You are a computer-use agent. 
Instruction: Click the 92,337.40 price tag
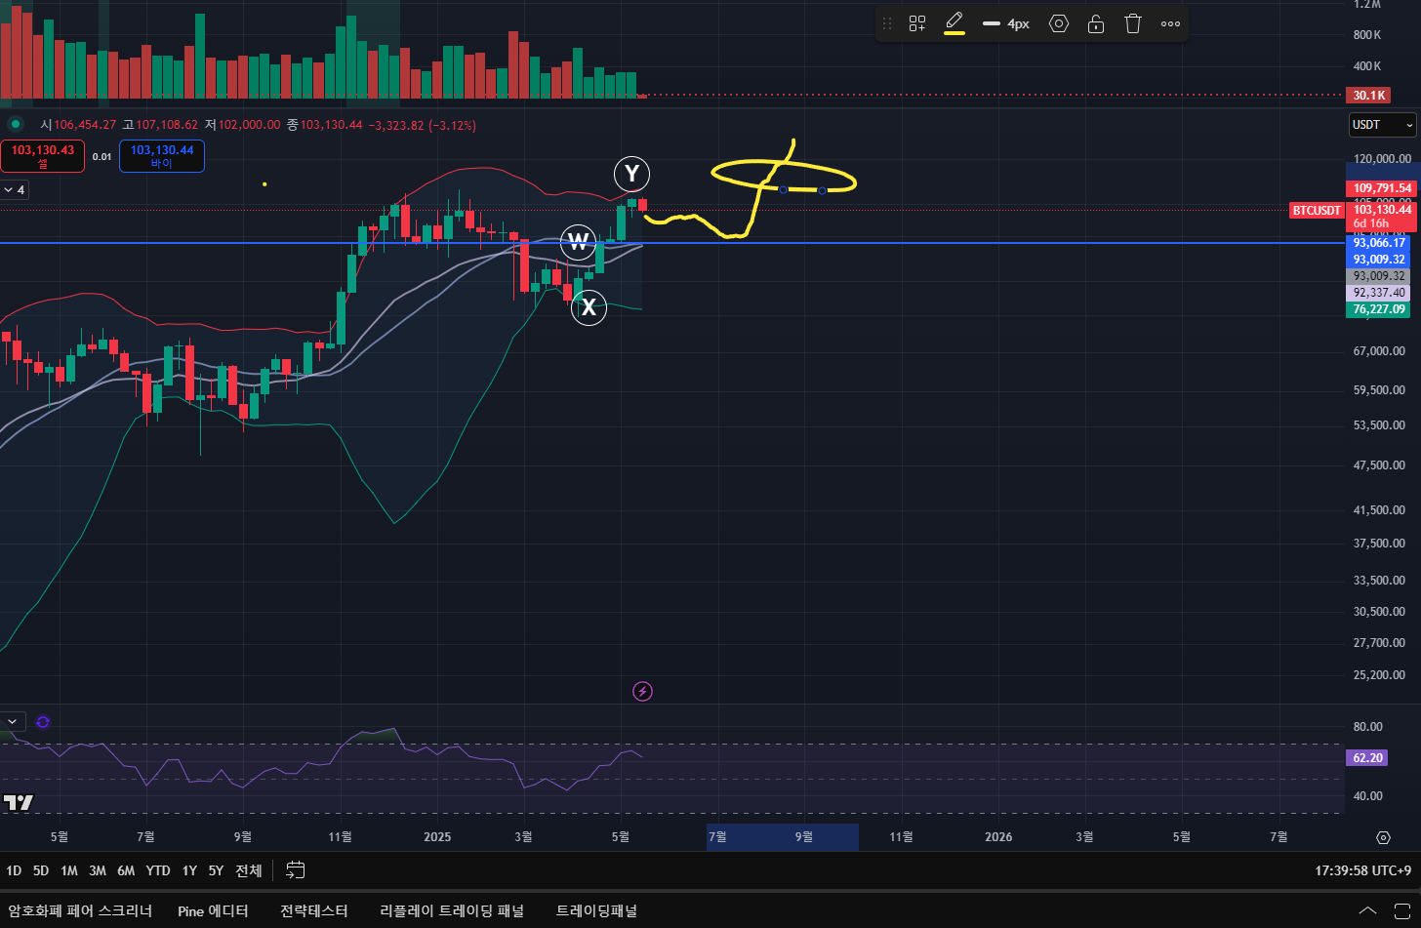pyautogui.click(x=1378, y=293)
